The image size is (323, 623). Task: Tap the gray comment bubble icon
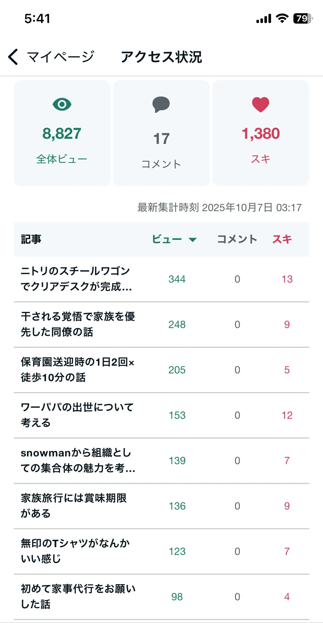pos(161,104)
